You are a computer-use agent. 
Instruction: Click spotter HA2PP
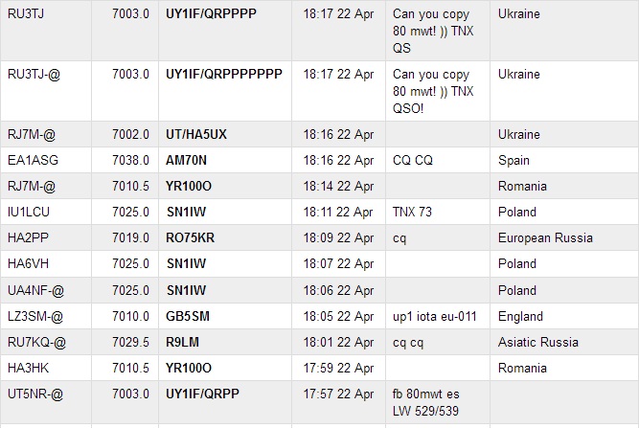pos(28,237)
